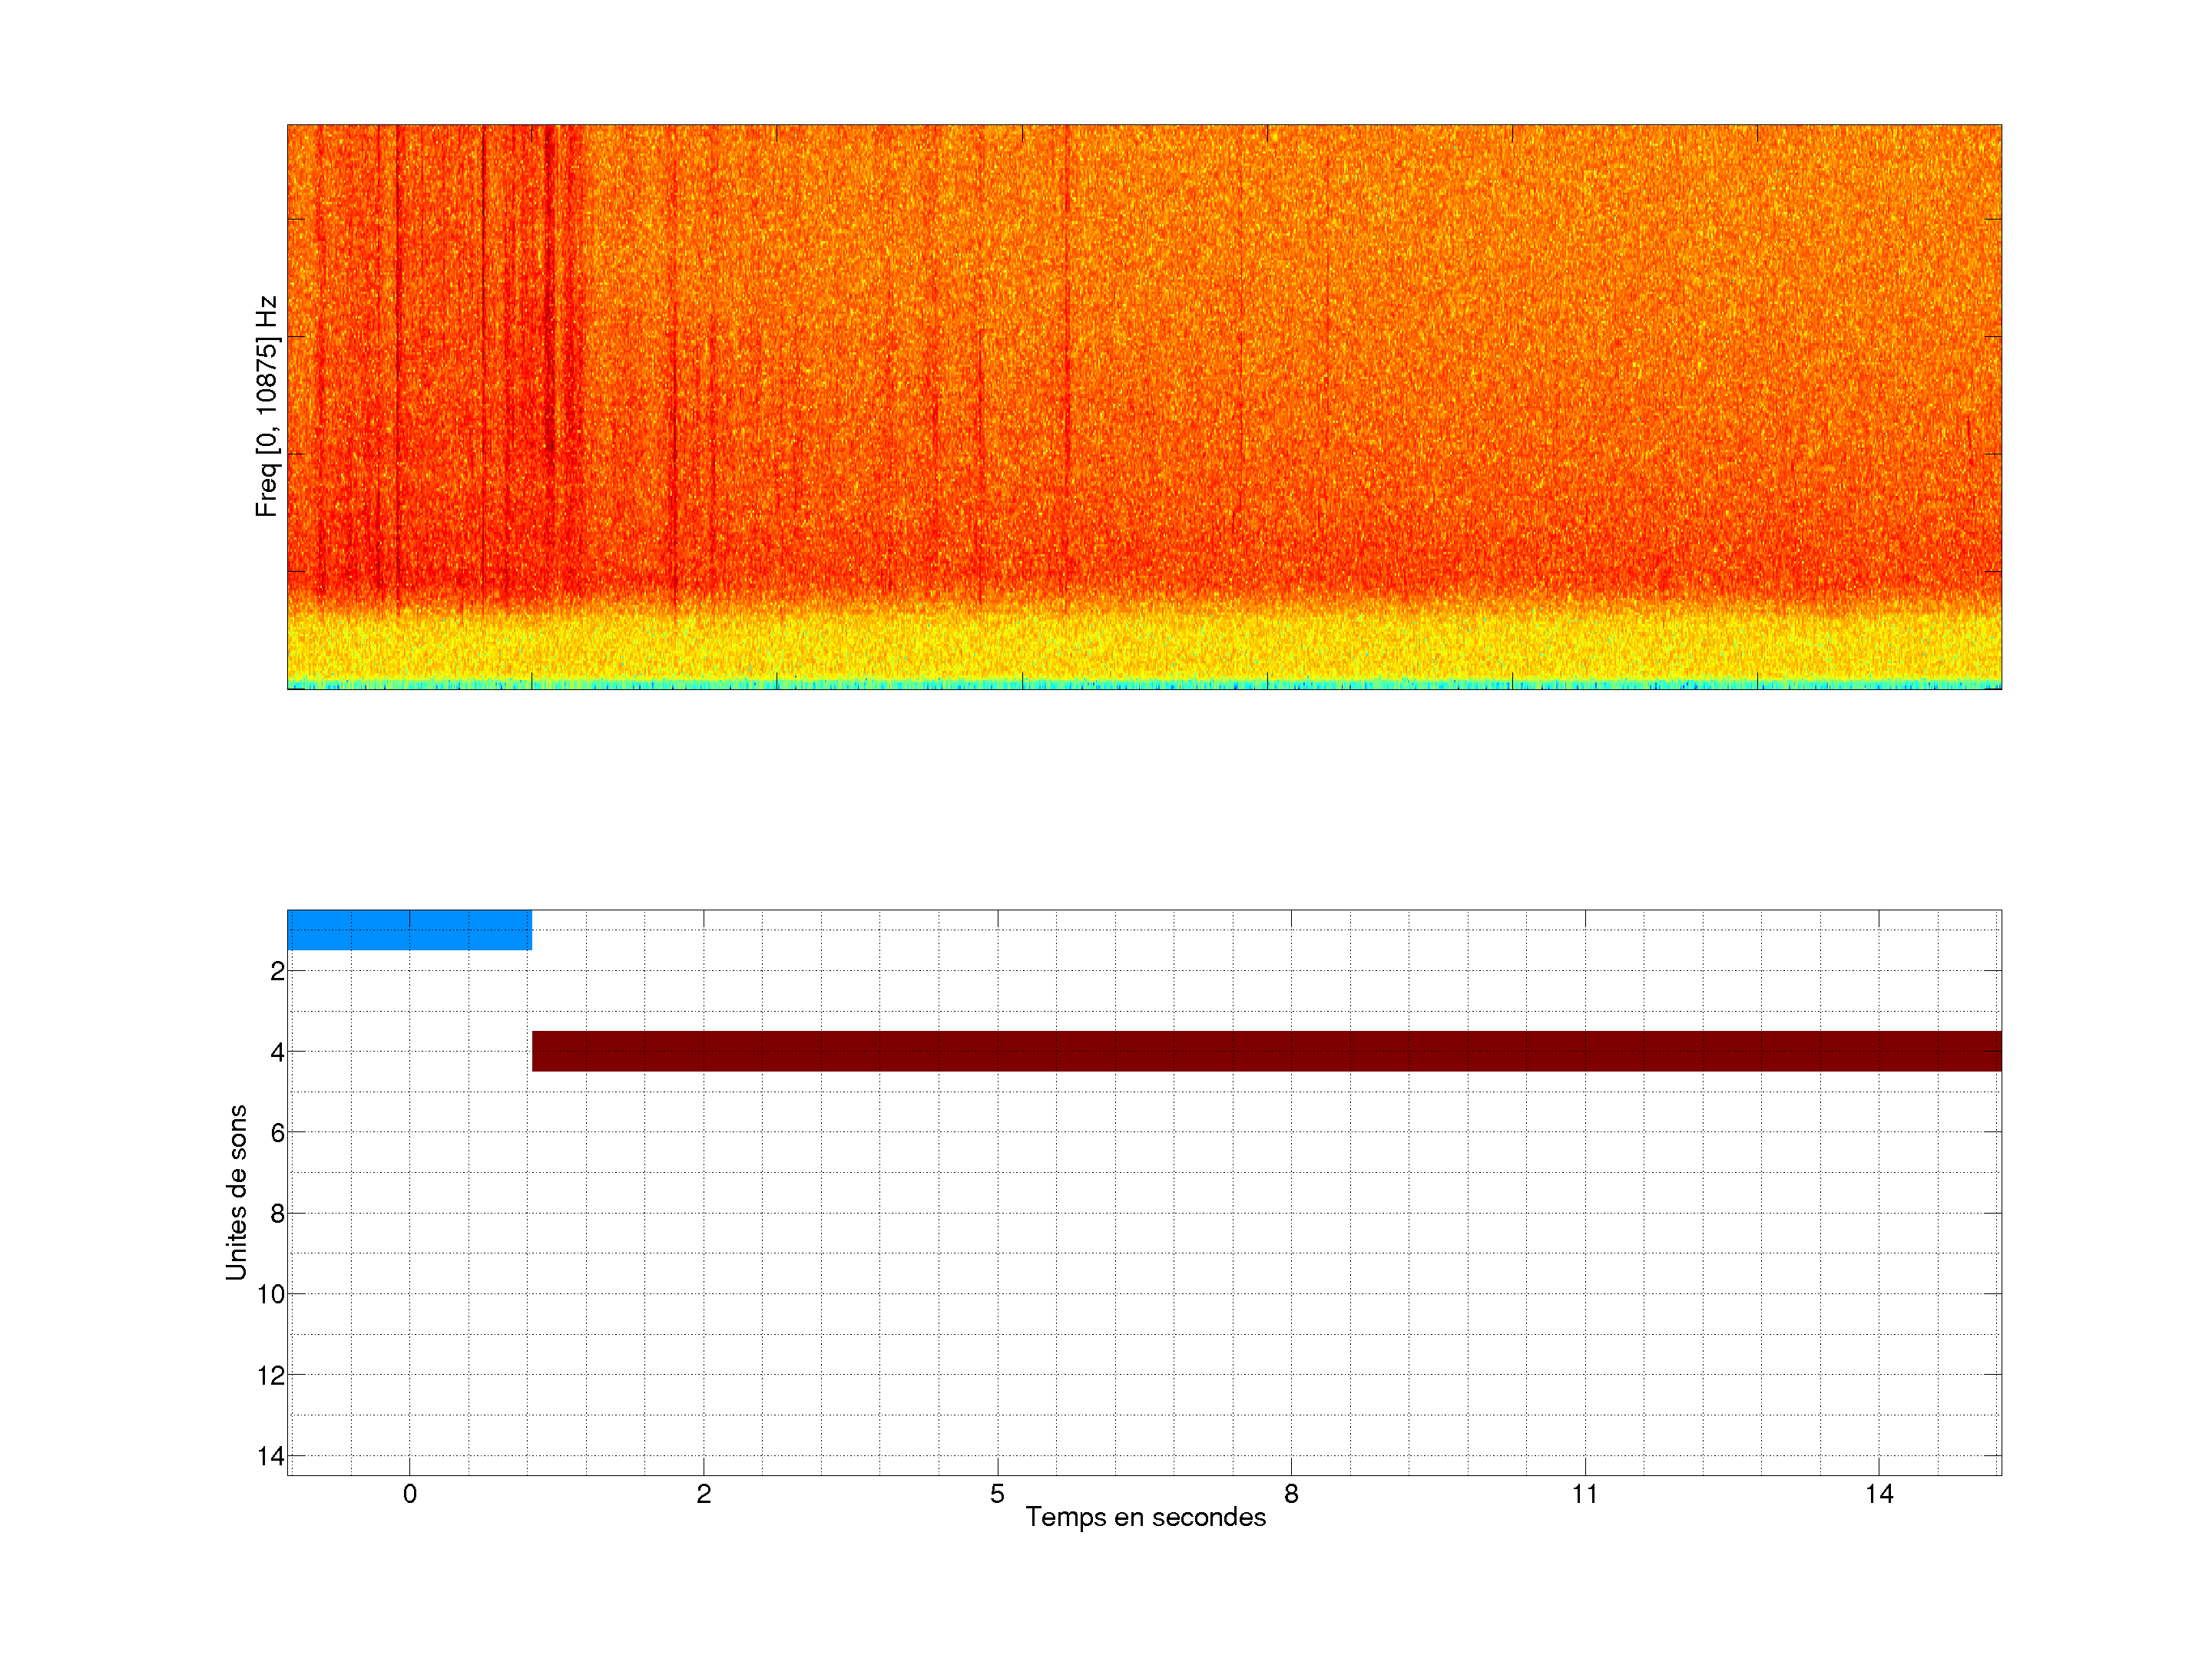This screenshot has height=1658, width=2212.
Task: Click y-axis tick label 10
Action: point(271,1294)
